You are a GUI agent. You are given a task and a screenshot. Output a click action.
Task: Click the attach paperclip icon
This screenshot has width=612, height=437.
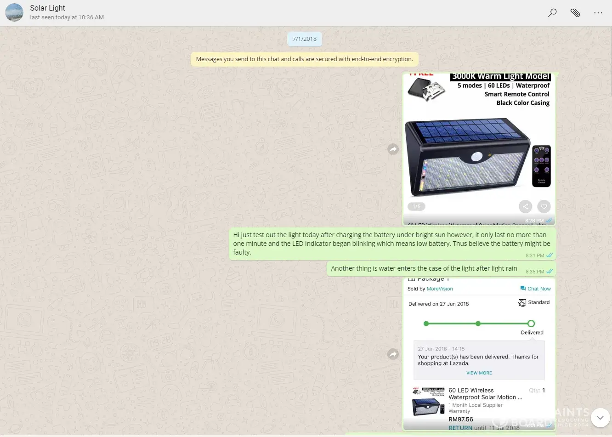pyautogui.click(x=575, y=13)
